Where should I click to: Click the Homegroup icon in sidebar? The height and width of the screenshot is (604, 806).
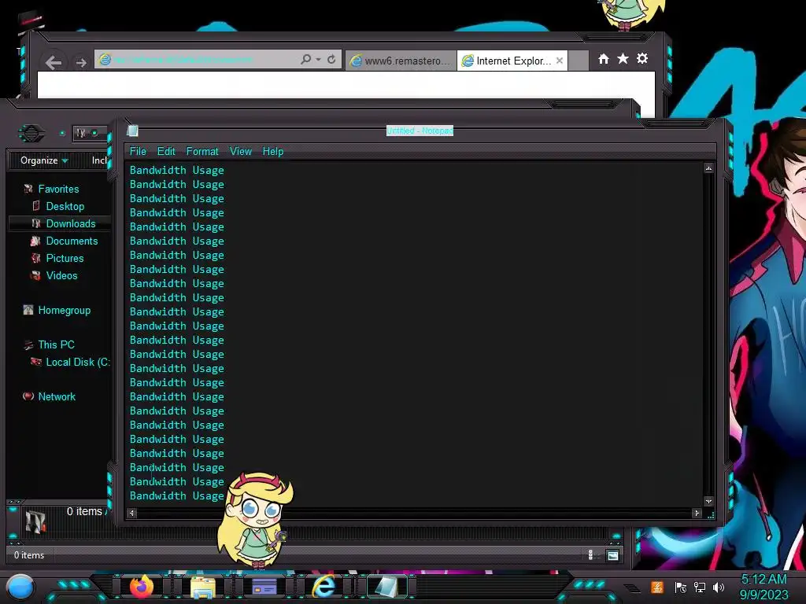(28, 310)
